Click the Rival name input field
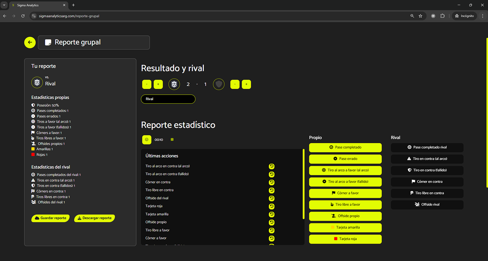This screenshot has width=488, height=261. point(168,99)
